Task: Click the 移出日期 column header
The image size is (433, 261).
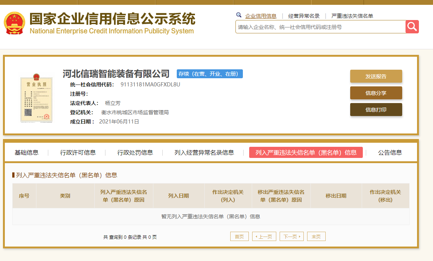Action: [336, 196]
